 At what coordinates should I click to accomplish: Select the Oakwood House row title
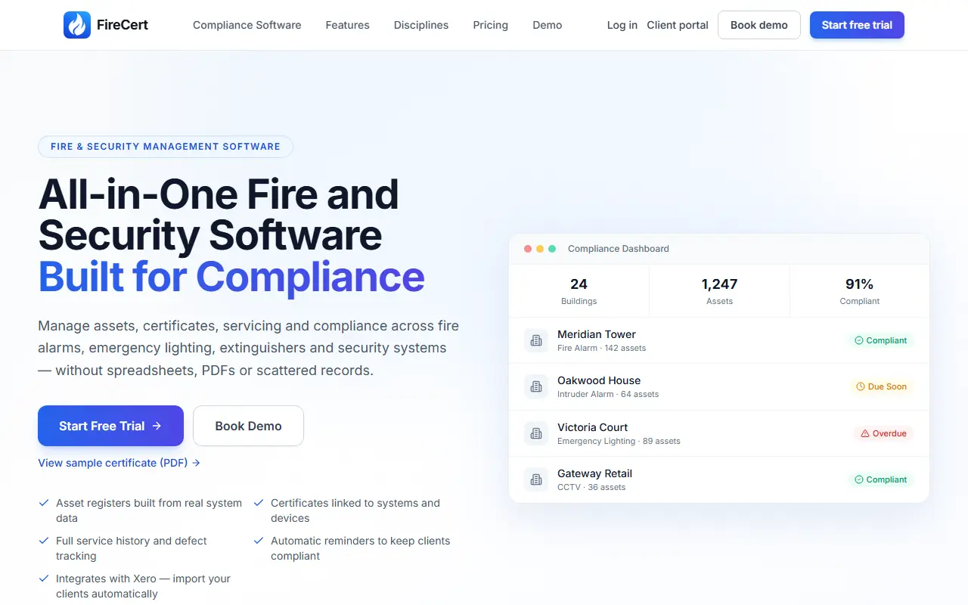point(599,380)
